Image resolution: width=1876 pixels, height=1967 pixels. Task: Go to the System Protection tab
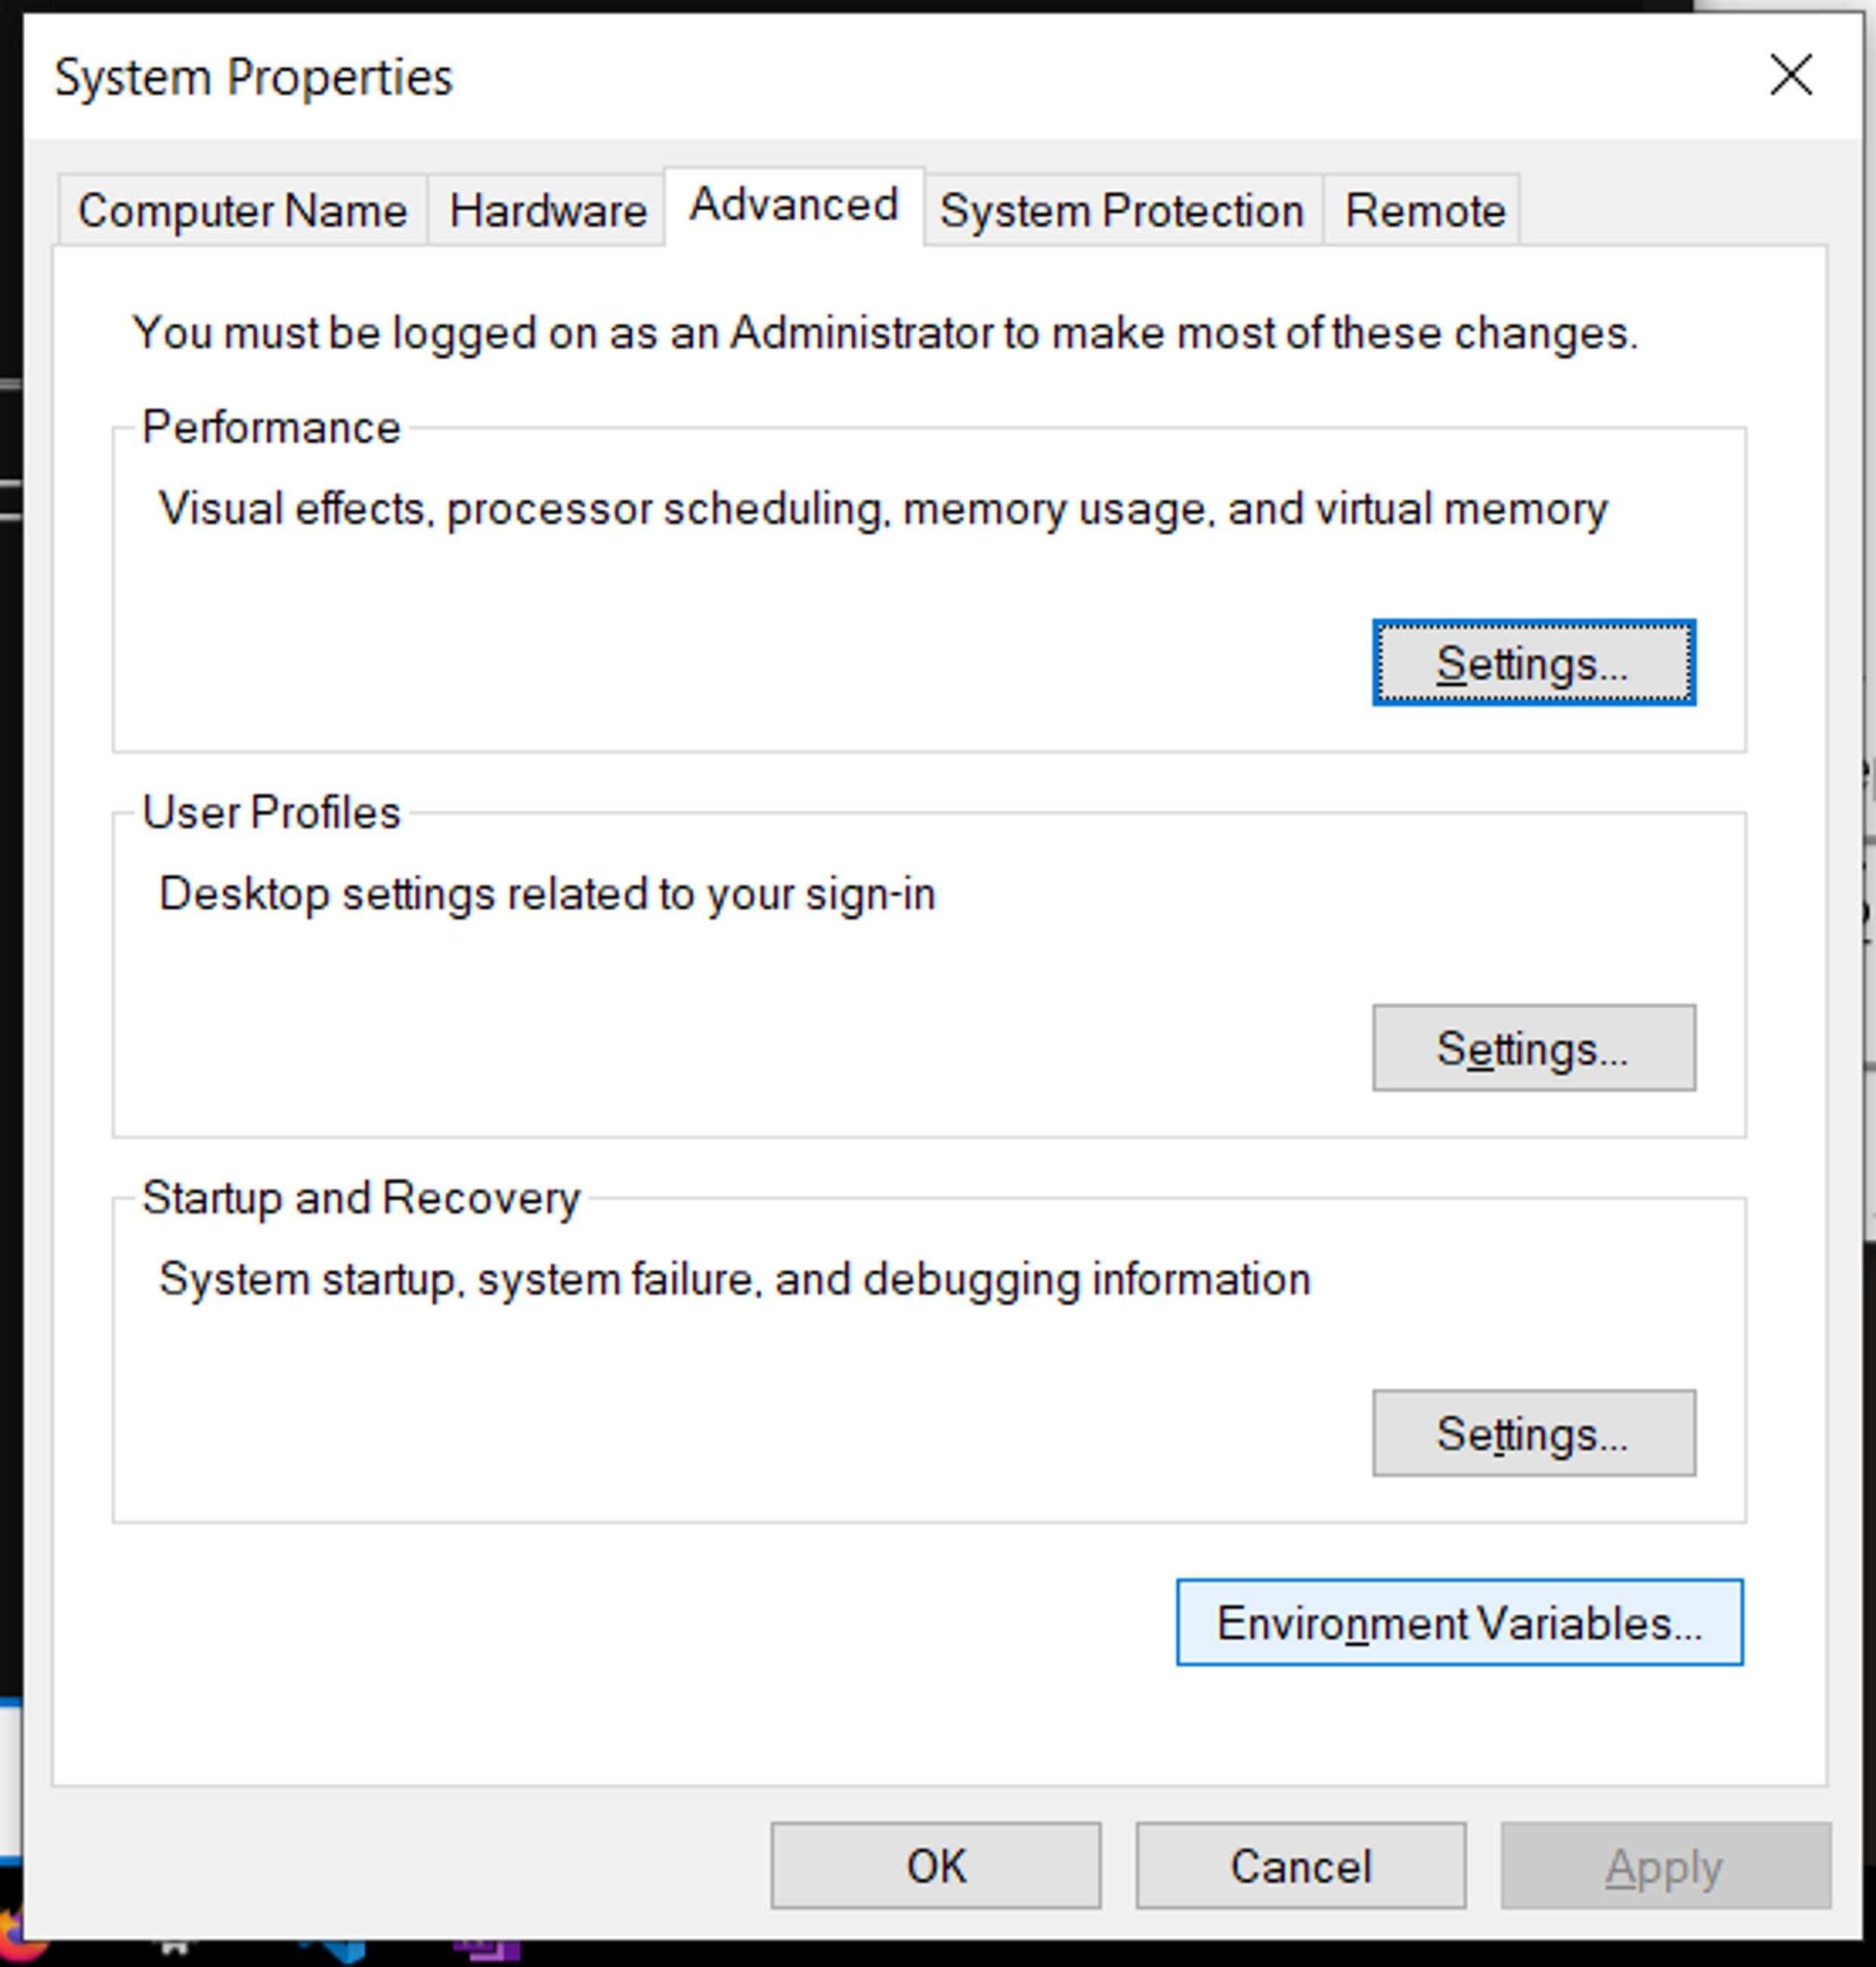pyautogui.click(x=1122, y=211)
